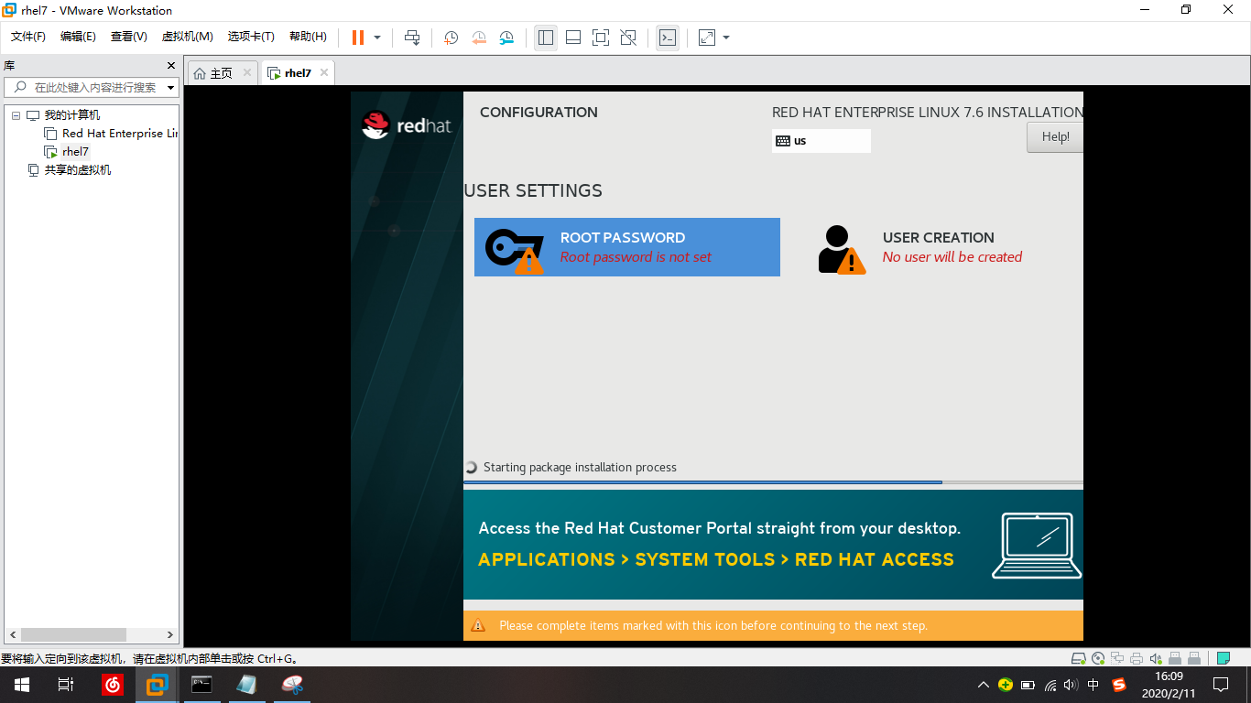Image resolution: width=1251 pixels, height=703 pixels.
Task: Click the library horizontal scrollbar thumb
Action: point(73,634)
